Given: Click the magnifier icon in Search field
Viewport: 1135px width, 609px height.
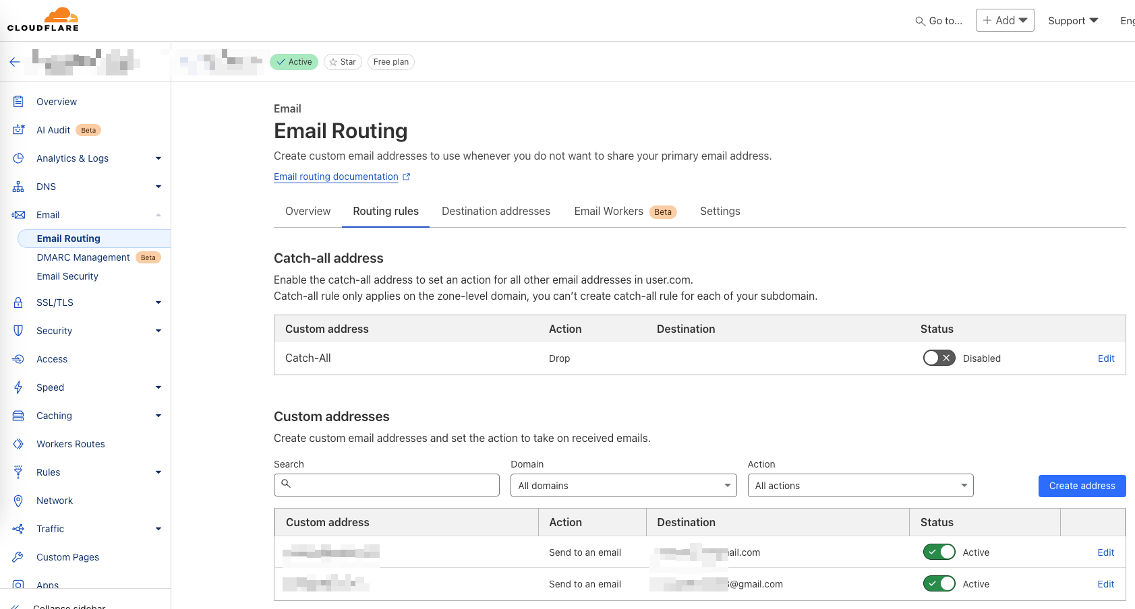Looking at the screenshot, I should click(286, 484).
